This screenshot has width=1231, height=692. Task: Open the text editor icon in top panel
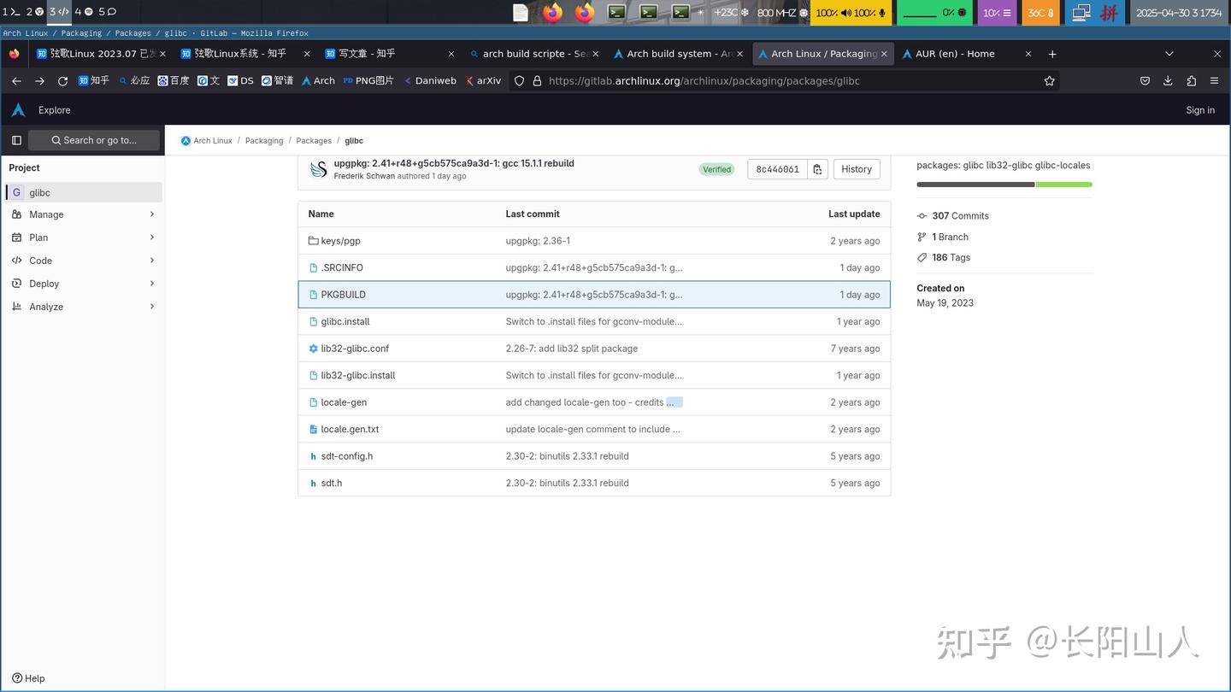(x=521, y=12)
